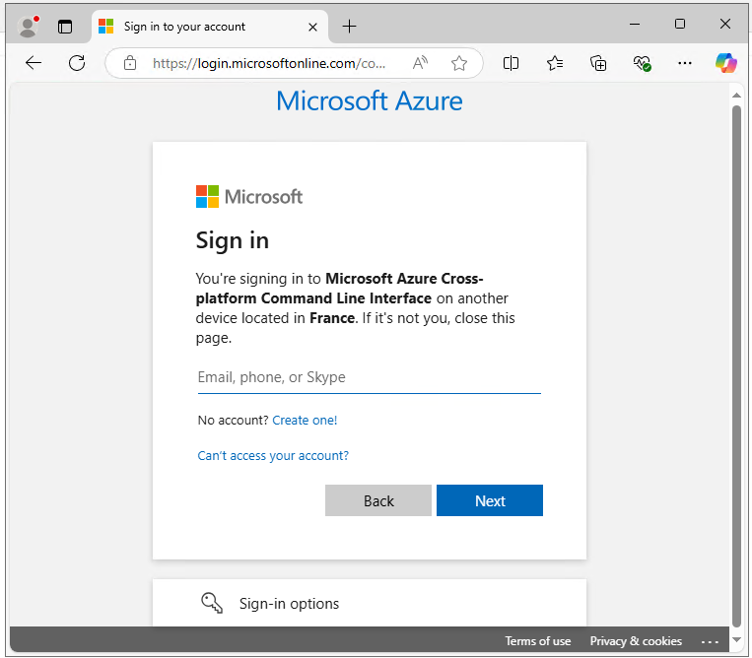Image resolution: width=752 pixels, height=658 pixels.
Task: Open the Privacy & cookies link
Action: click(x=636, y=640)
